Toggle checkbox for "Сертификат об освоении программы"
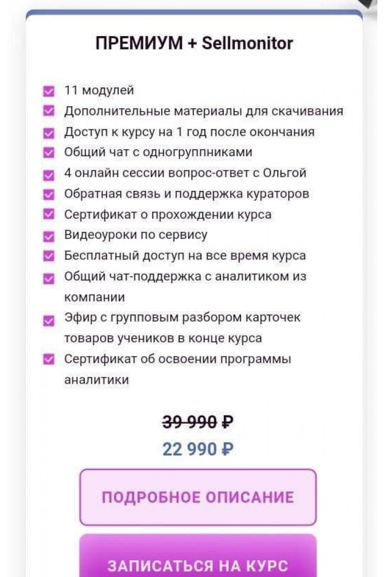Viewport: 385px width, 577px height. point(49,360)
